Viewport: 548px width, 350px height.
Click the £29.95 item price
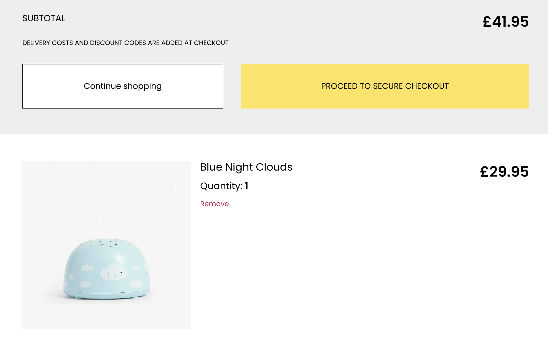504,172
